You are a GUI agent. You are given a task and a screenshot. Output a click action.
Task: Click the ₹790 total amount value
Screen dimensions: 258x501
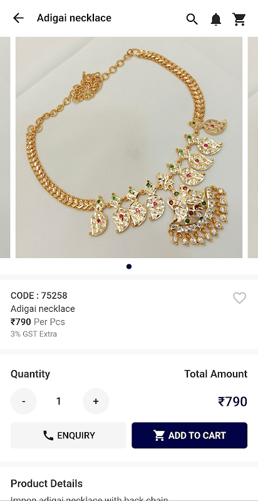[x=233, y=401]
